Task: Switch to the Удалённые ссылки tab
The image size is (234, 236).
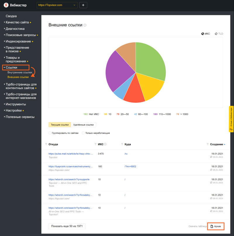Action: (x=83, y=125)
